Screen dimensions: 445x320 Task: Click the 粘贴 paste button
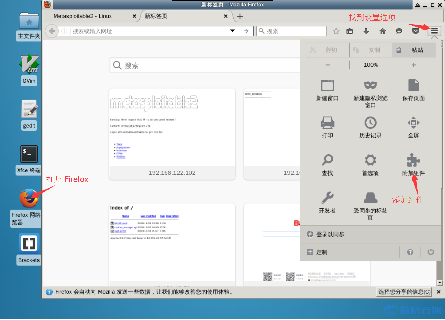(x=414, y=50)
